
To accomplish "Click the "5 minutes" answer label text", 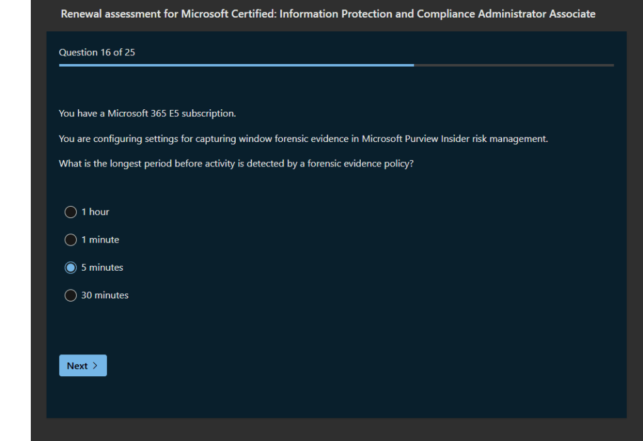I will [102, 268].
